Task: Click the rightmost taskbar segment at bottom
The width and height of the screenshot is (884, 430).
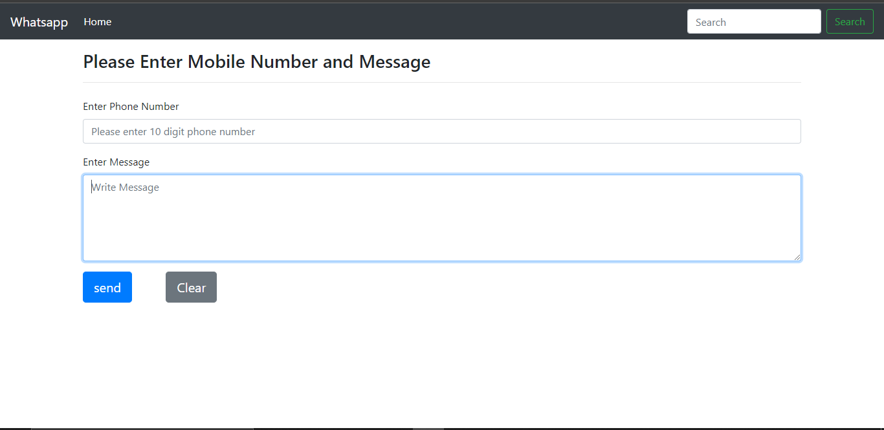Action: 429,427
